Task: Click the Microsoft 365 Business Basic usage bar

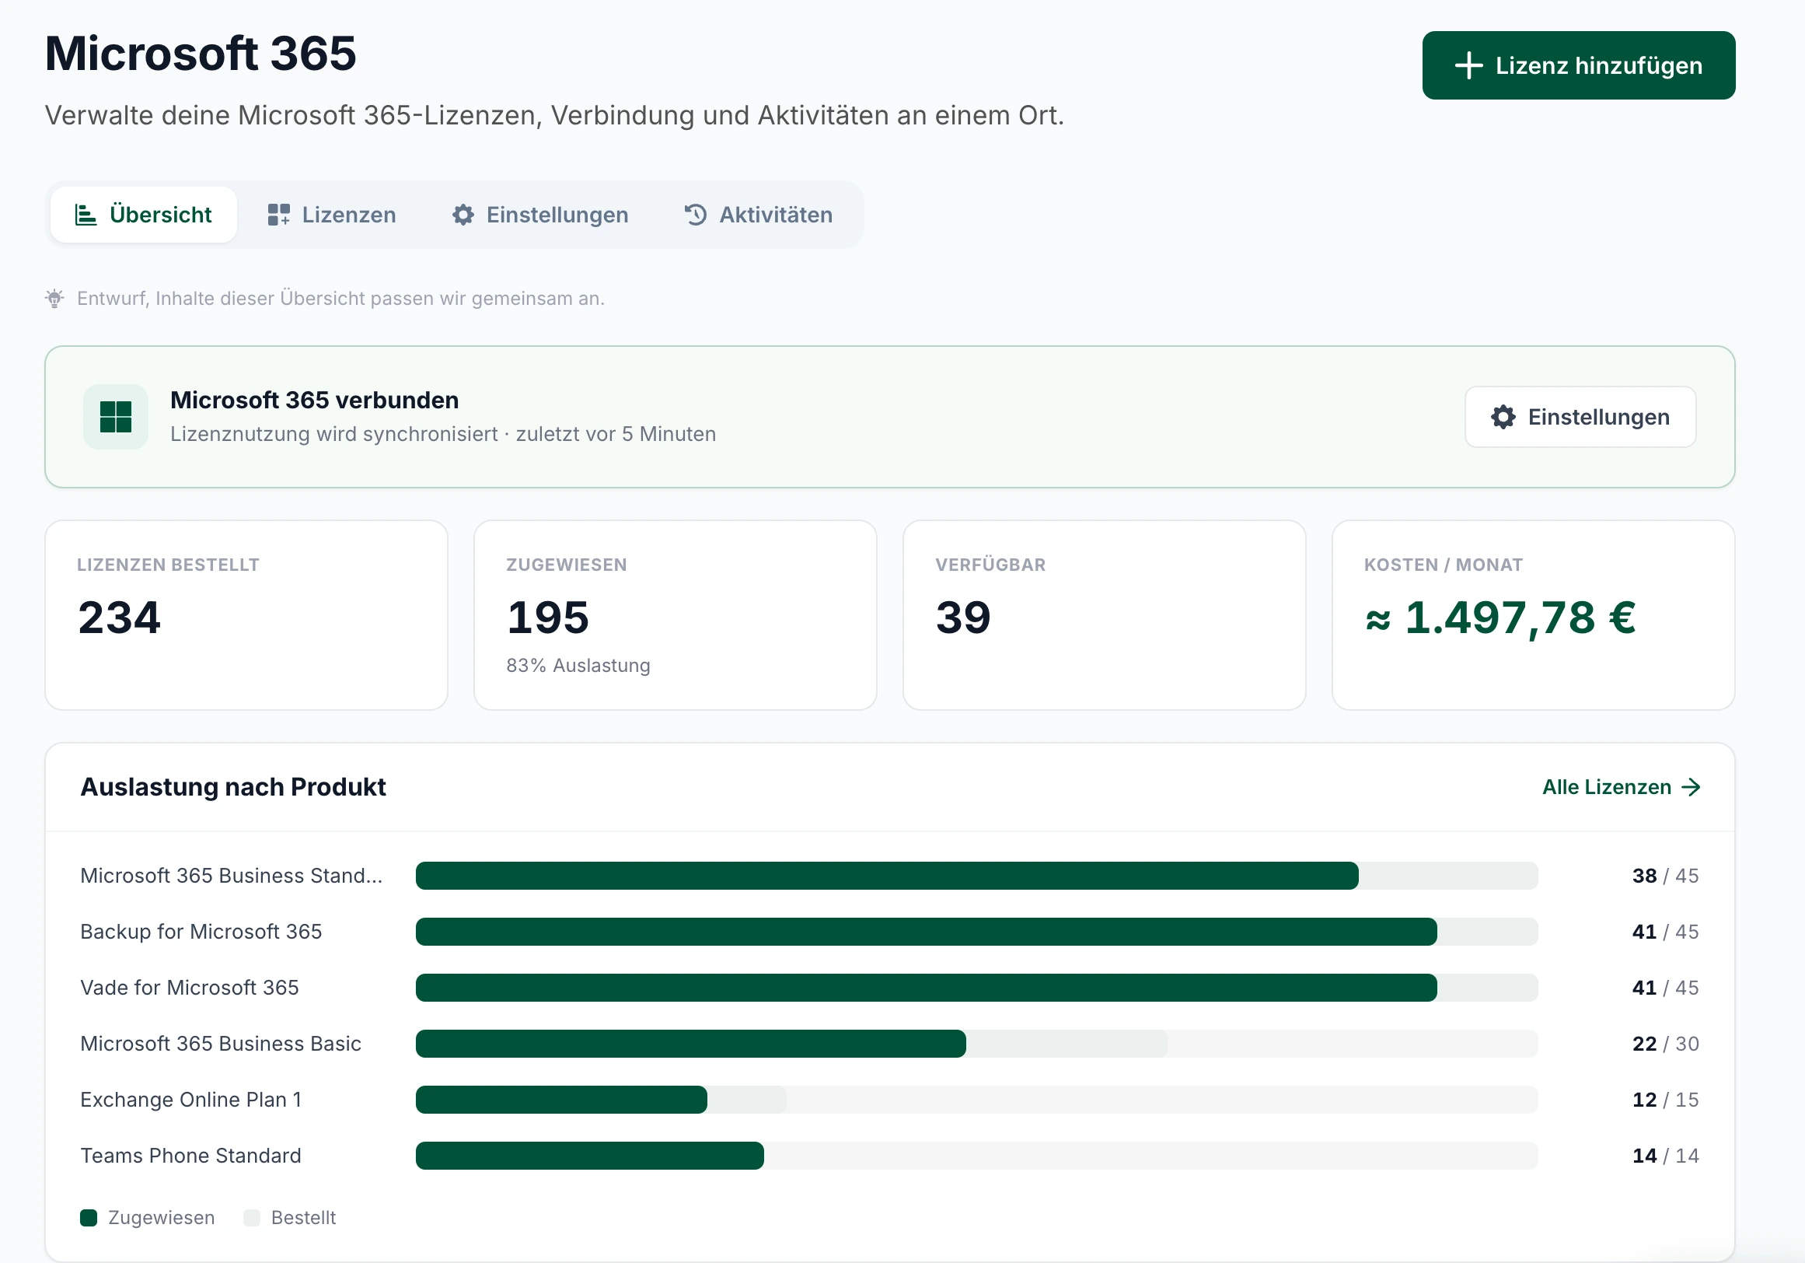Action: click(x=976, y=1044)
